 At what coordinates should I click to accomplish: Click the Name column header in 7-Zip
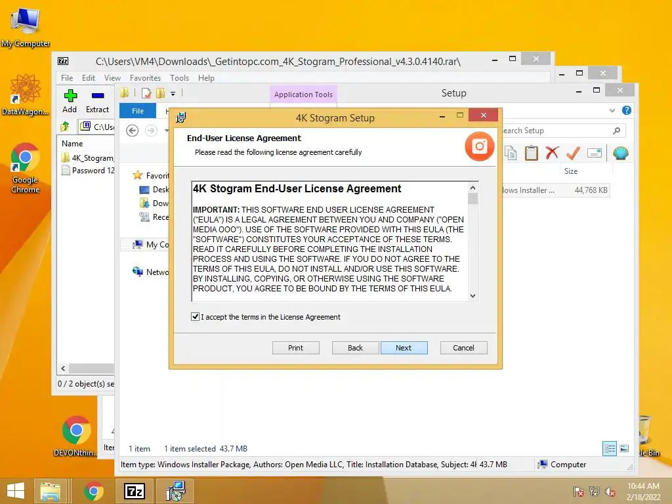(x=72, y=144)
